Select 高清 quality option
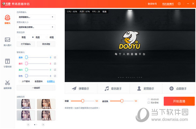This screenshot has width=196, height=129. coord(36,37)
